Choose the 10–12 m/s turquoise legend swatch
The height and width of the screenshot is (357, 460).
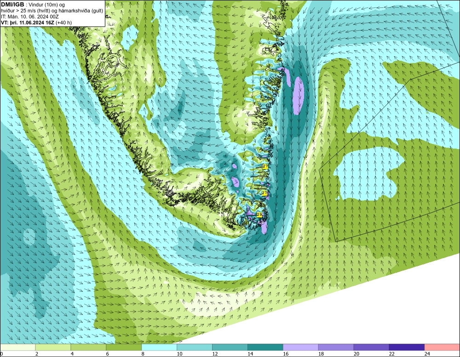(195, 347)
